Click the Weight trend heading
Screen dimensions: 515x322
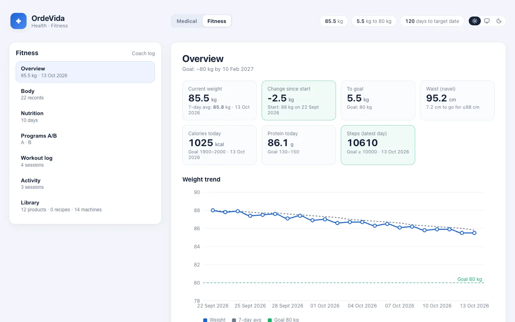[201, 180]
